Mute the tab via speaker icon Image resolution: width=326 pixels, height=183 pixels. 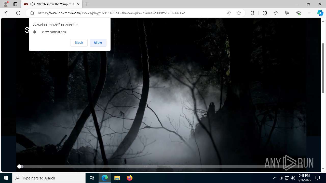click(x=33, y=4)
